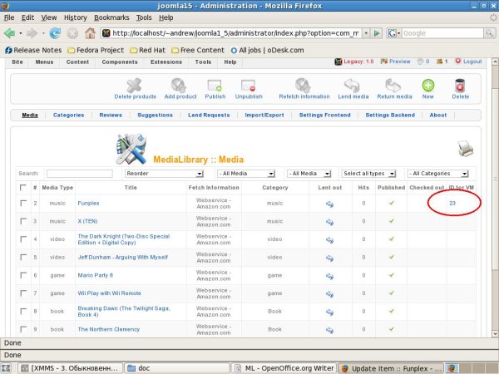Check the box for Breaking Dawn row

pos(23,311)
